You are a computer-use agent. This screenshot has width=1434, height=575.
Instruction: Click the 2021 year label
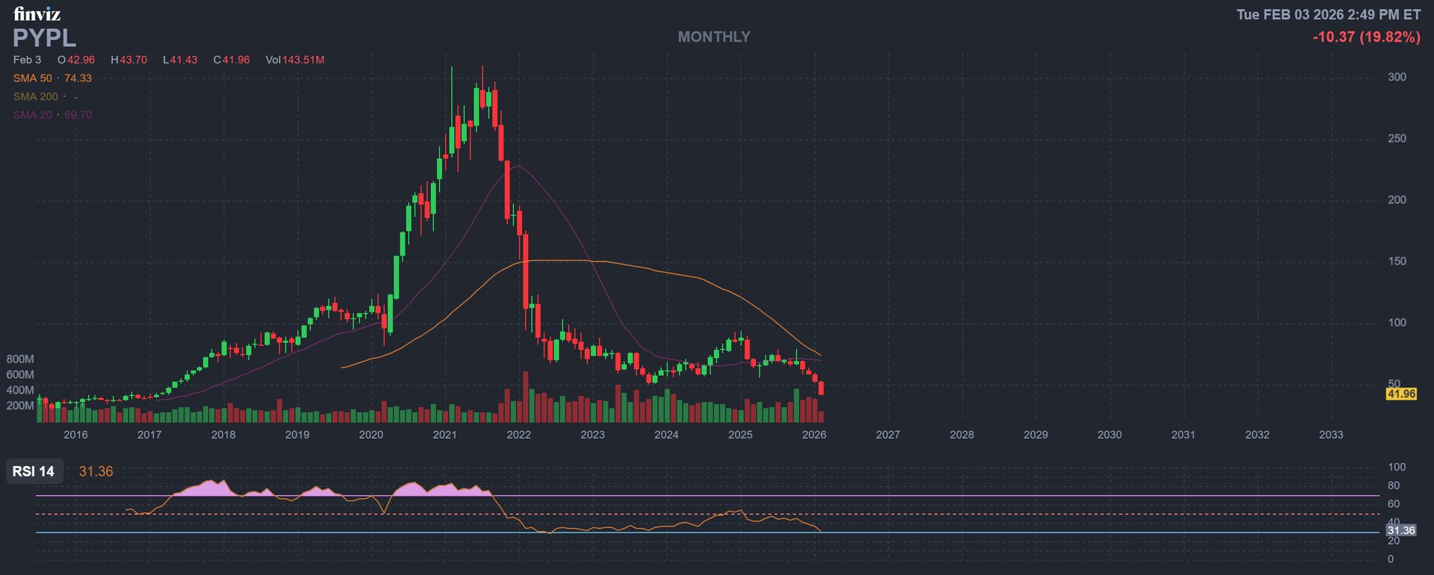click(445, 435)
